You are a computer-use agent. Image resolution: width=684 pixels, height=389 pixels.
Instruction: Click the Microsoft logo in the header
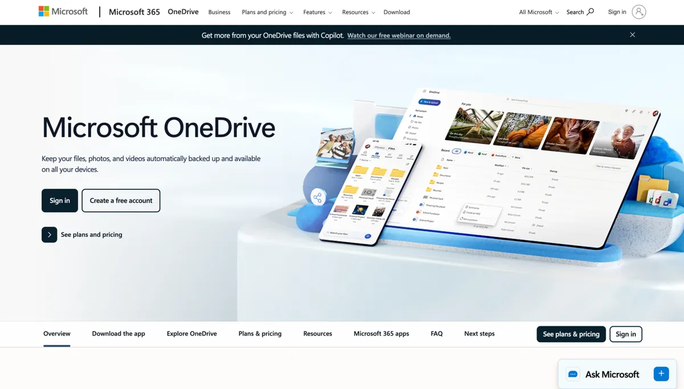[x=63, y=11]
